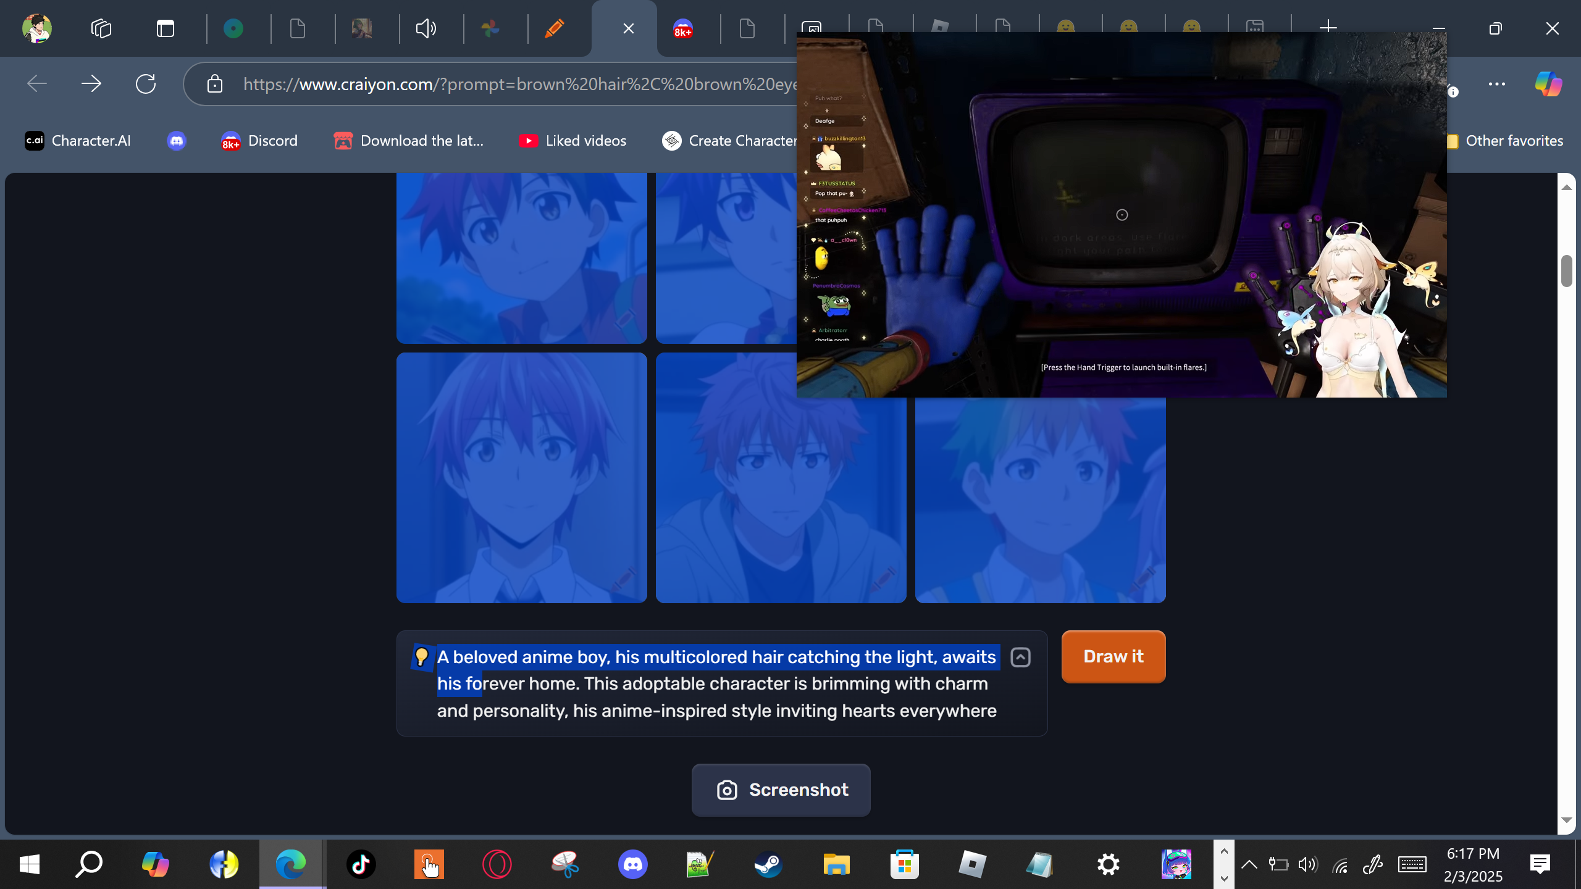The height and width of the screenshot is (889, 1581).
Task: Click the orange Draw it button
Action: click(x=1113, y=657)
